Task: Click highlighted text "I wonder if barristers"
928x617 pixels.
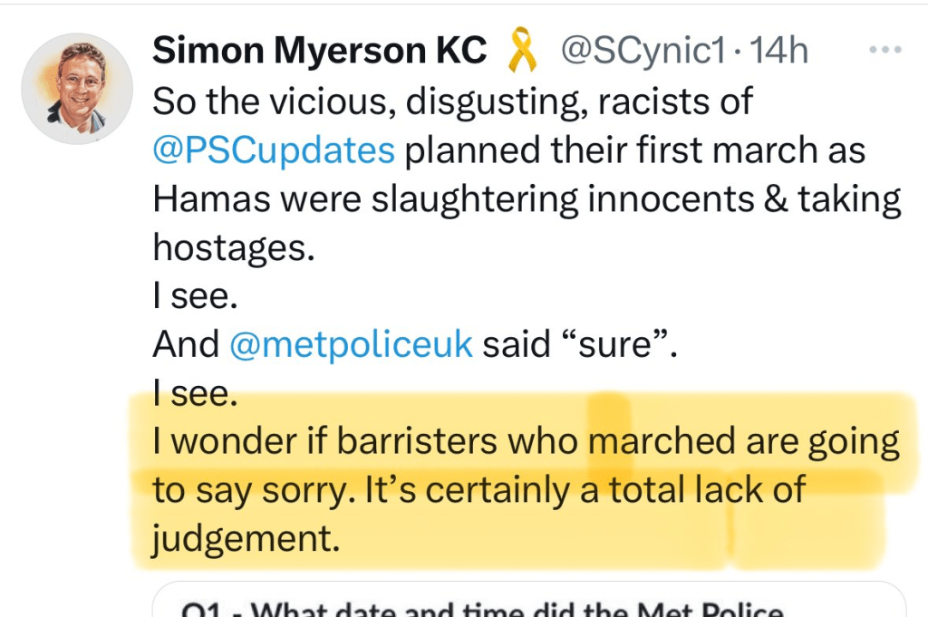Action: [x=325, y=442]
